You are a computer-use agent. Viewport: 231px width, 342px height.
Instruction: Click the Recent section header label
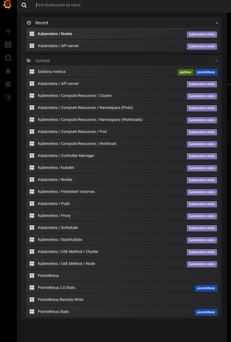42,23
